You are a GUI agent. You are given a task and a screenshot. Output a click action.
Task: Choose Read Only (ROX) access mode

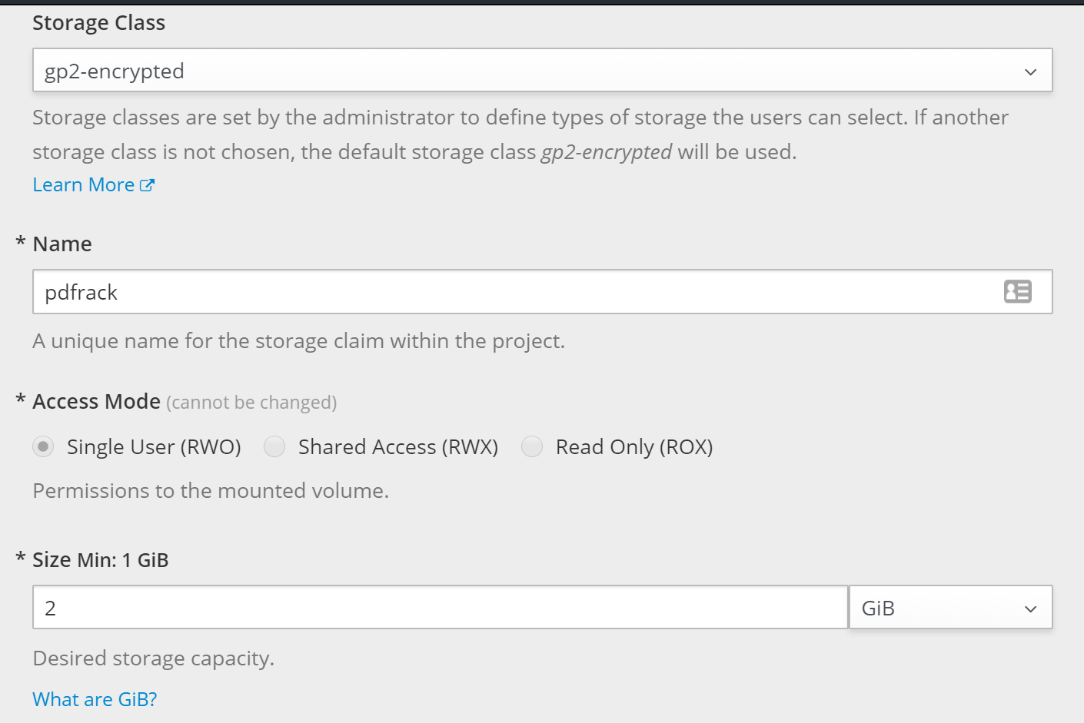coord(532,446)
